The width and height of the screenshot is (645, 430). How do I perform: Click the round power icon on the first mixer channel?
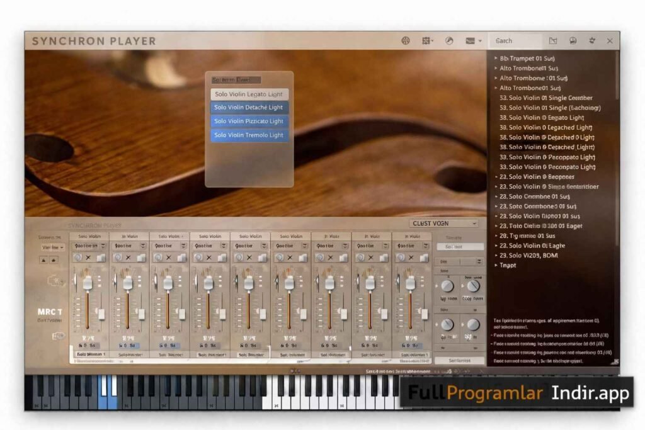[77, 257]
